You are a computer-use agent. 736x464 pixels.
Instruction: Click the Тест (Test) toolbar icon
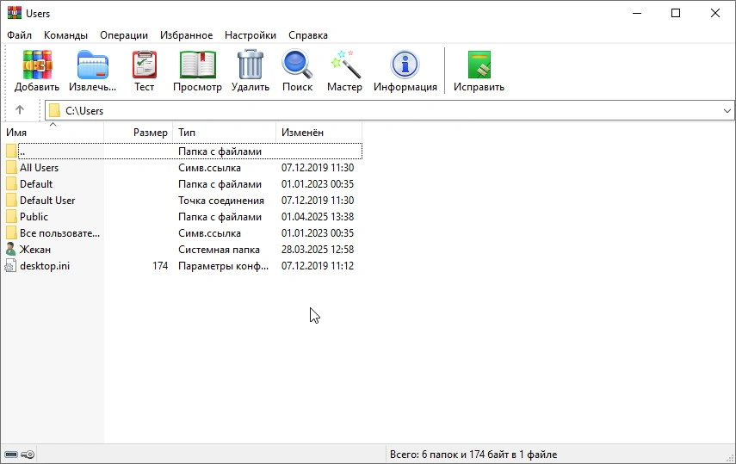144,65
